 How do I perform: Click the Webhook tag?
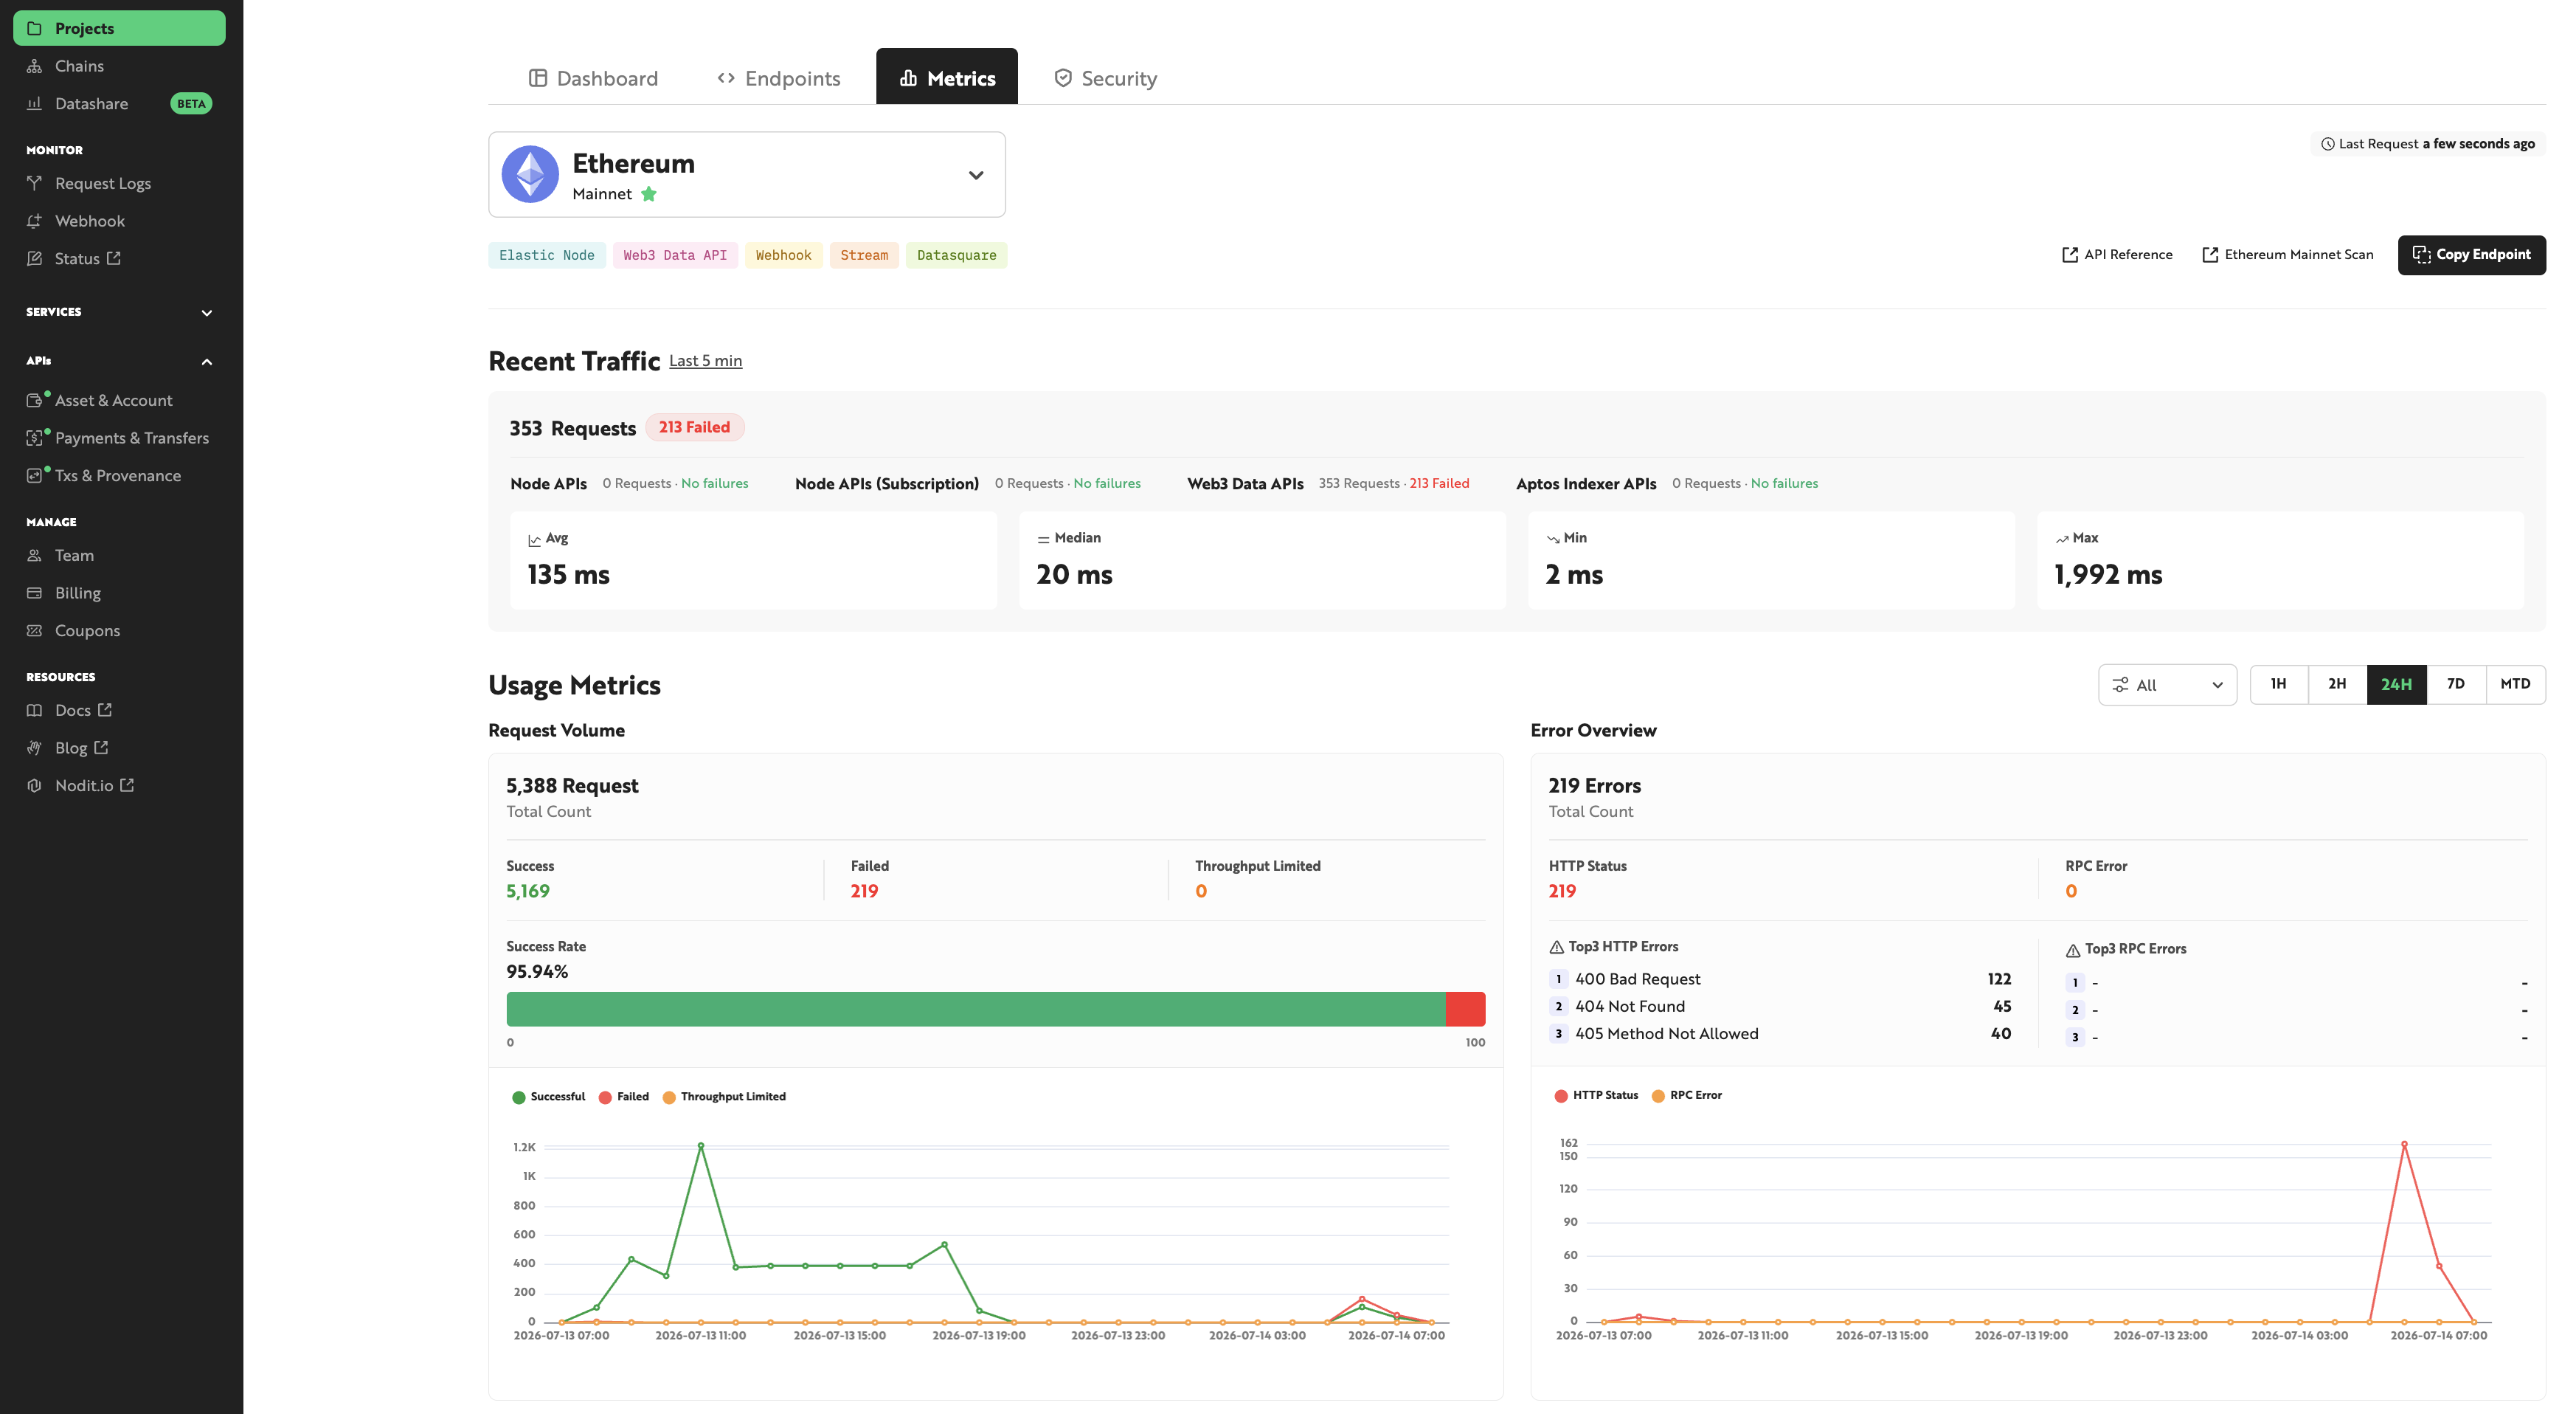point(783,255)
